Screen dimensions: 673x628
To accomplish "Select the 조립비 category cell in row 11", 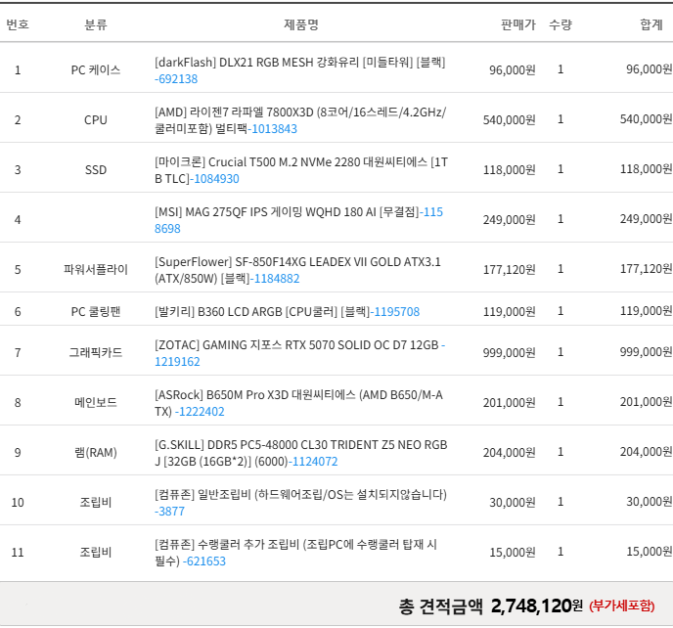I will click(96, 552).
